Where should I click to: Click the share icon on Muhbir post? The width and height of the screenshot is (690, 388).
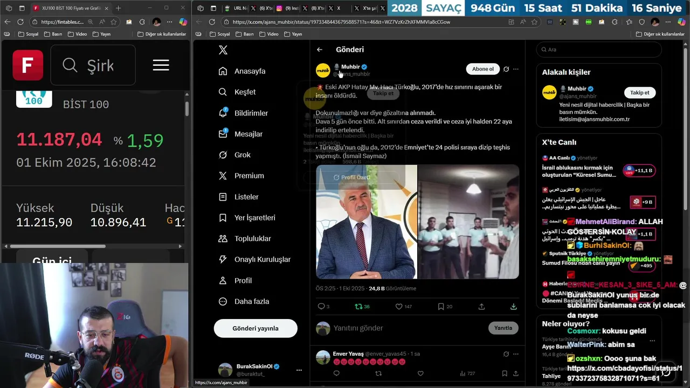point(481,307)
